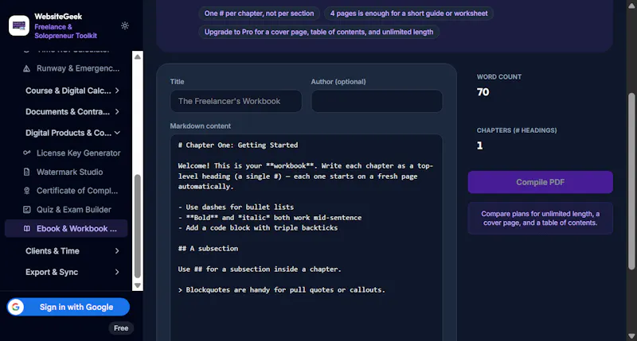Click sidebar scrollbar up arrow

click(138, 56)
